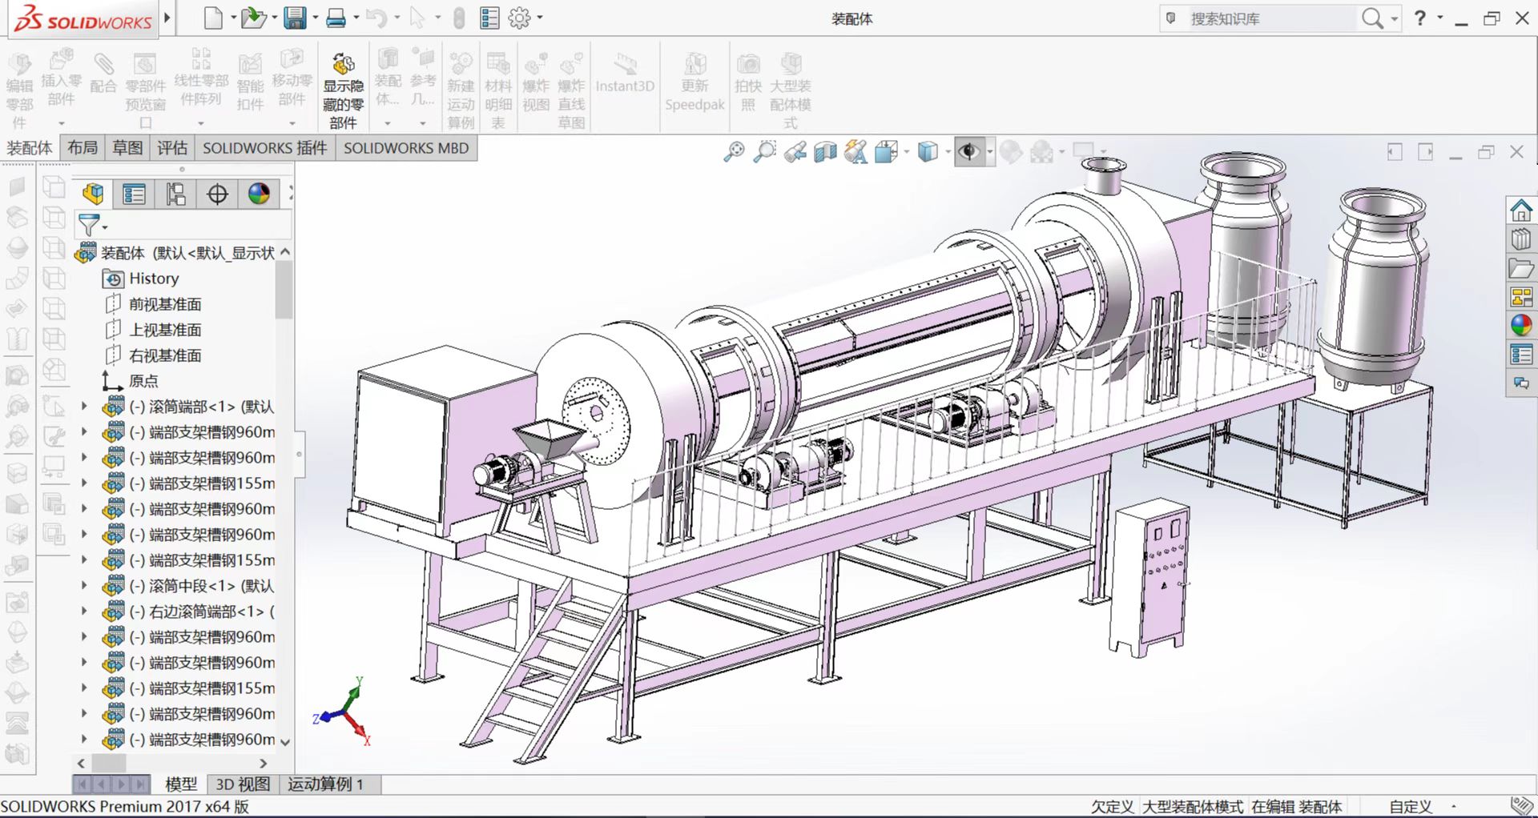Open 移动零部件 dropdown arrow

[292, 123]
